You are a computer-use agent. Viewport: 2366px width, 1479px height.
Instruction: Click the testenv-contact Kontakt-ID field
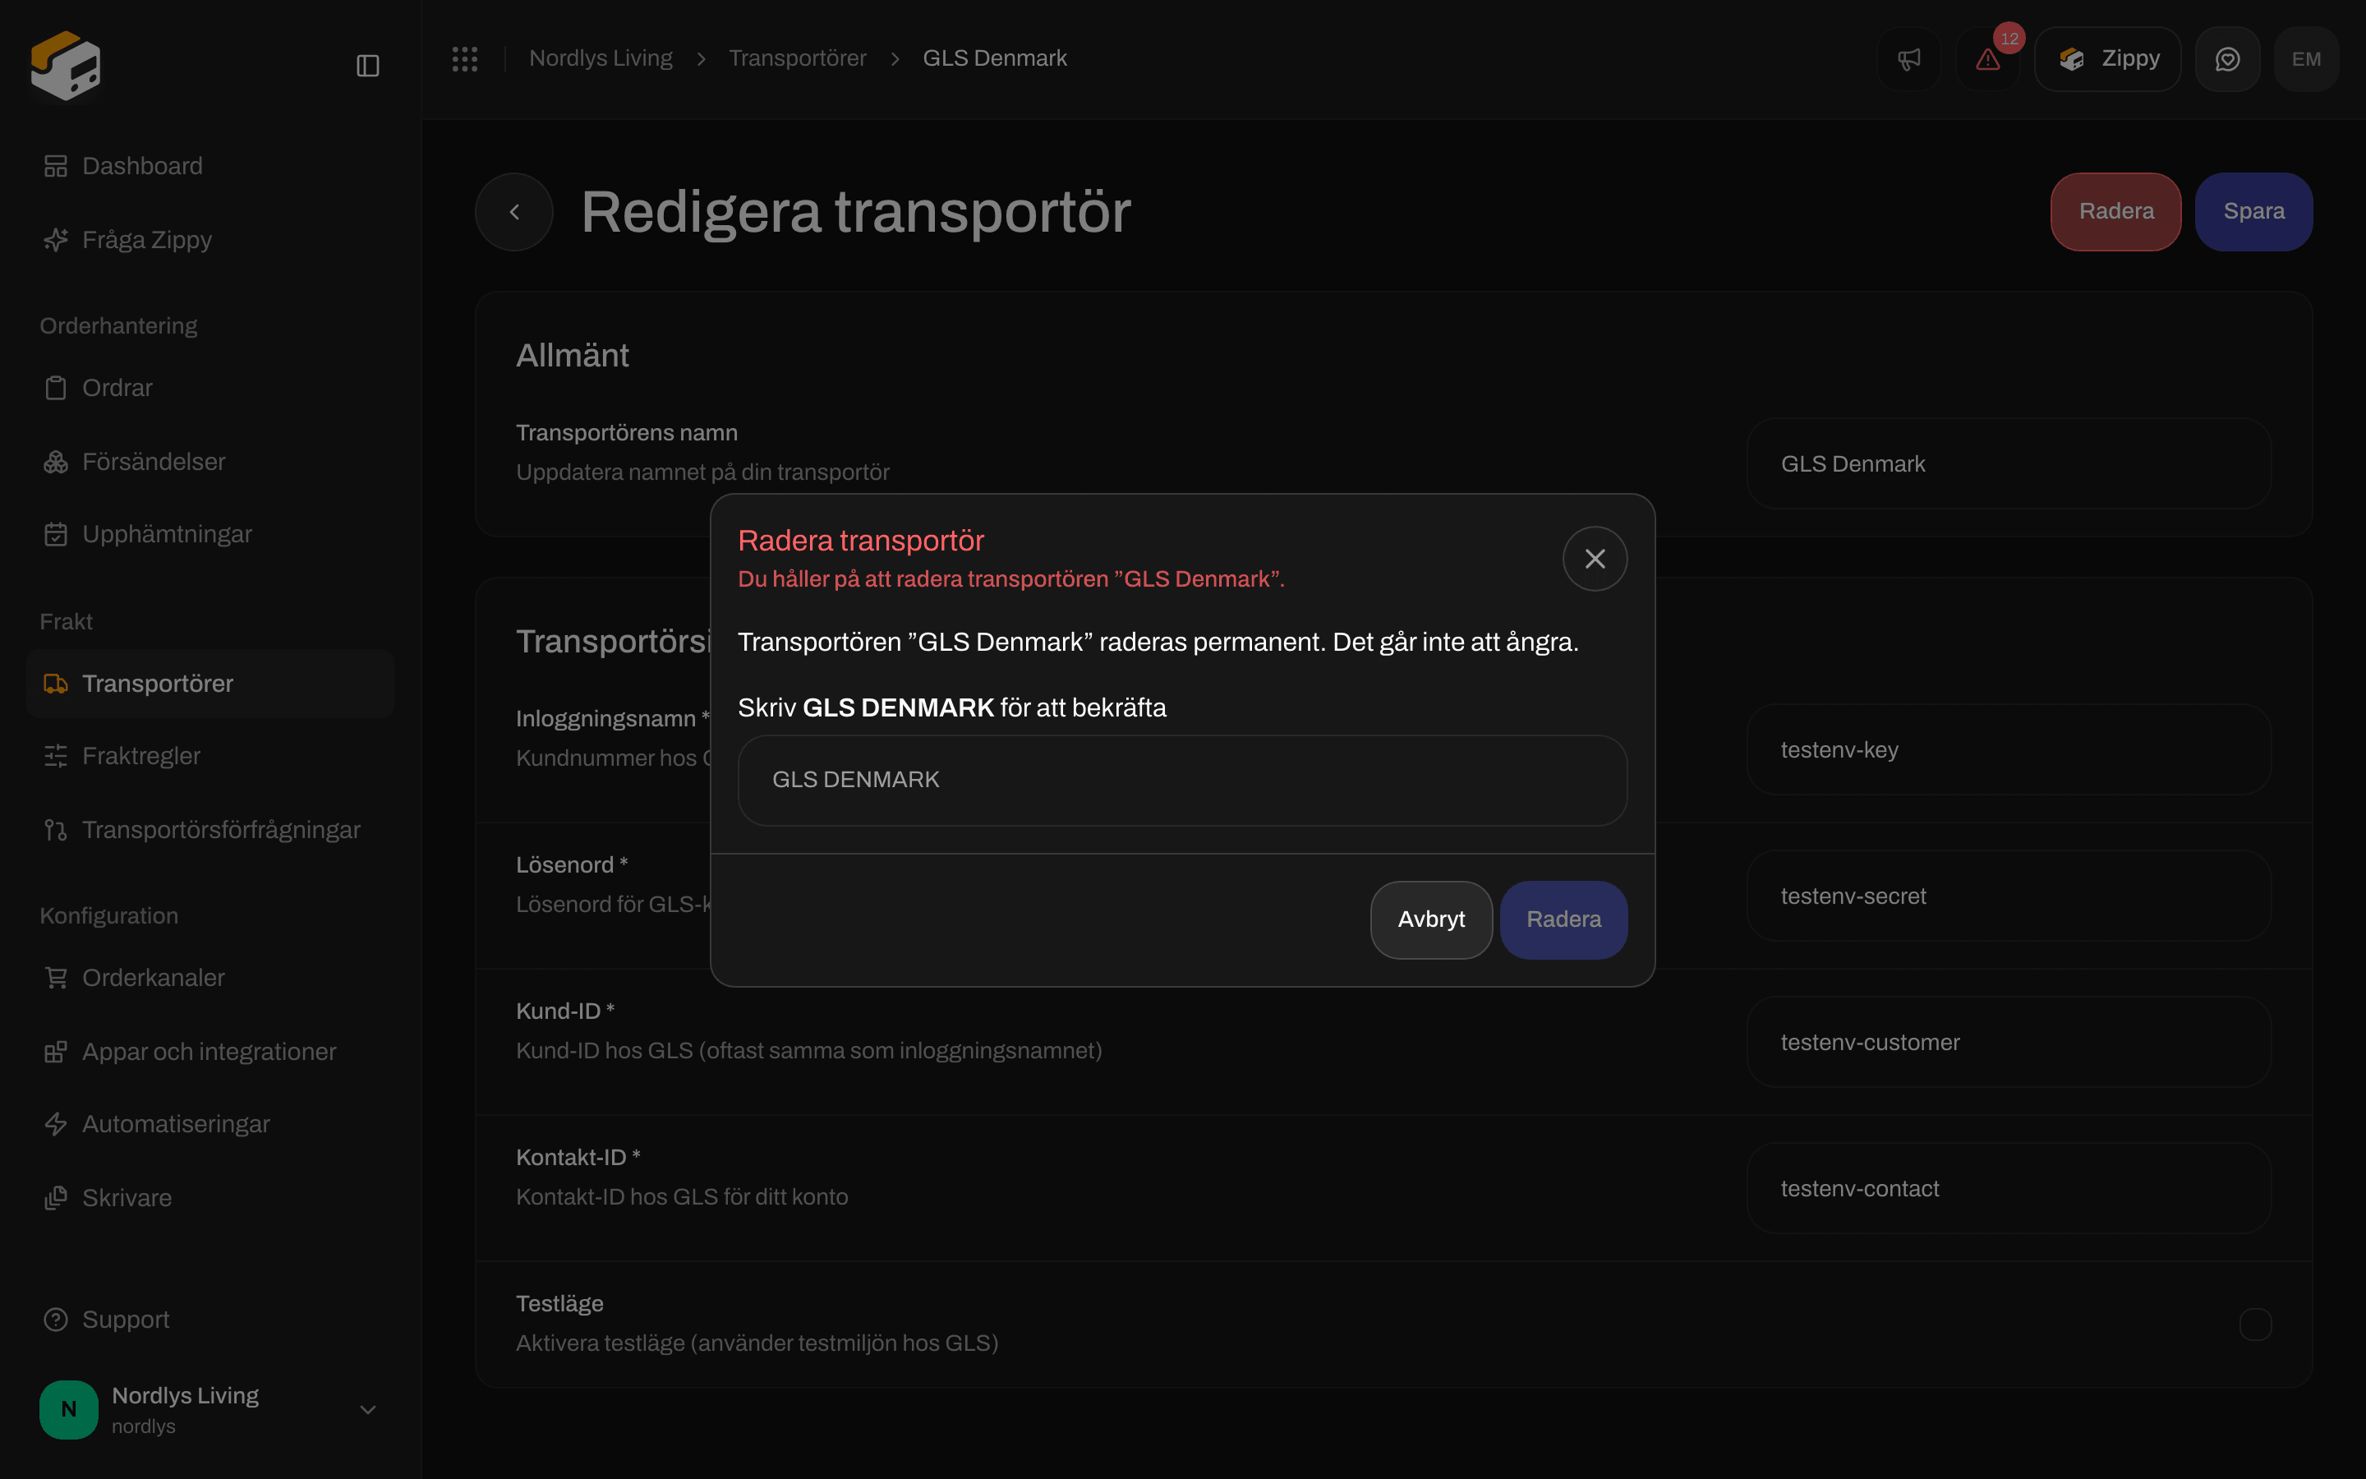2008,1188
